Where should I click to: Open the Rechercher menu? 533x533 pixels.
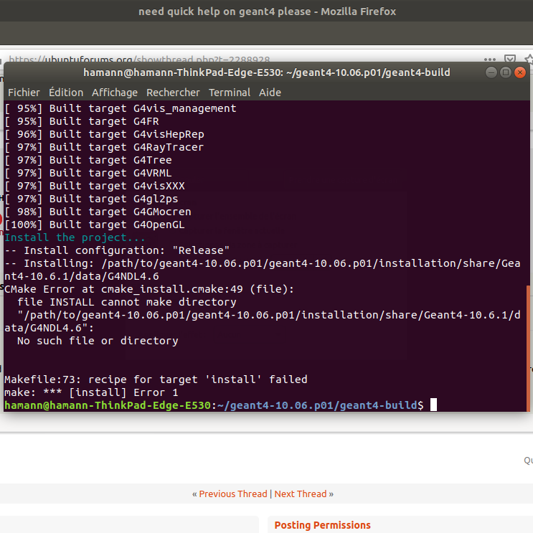173,93
